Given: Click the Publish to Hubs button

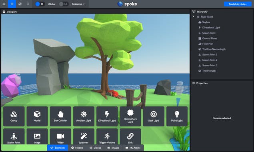Looking at the screenshot, I should click(238, 4).
